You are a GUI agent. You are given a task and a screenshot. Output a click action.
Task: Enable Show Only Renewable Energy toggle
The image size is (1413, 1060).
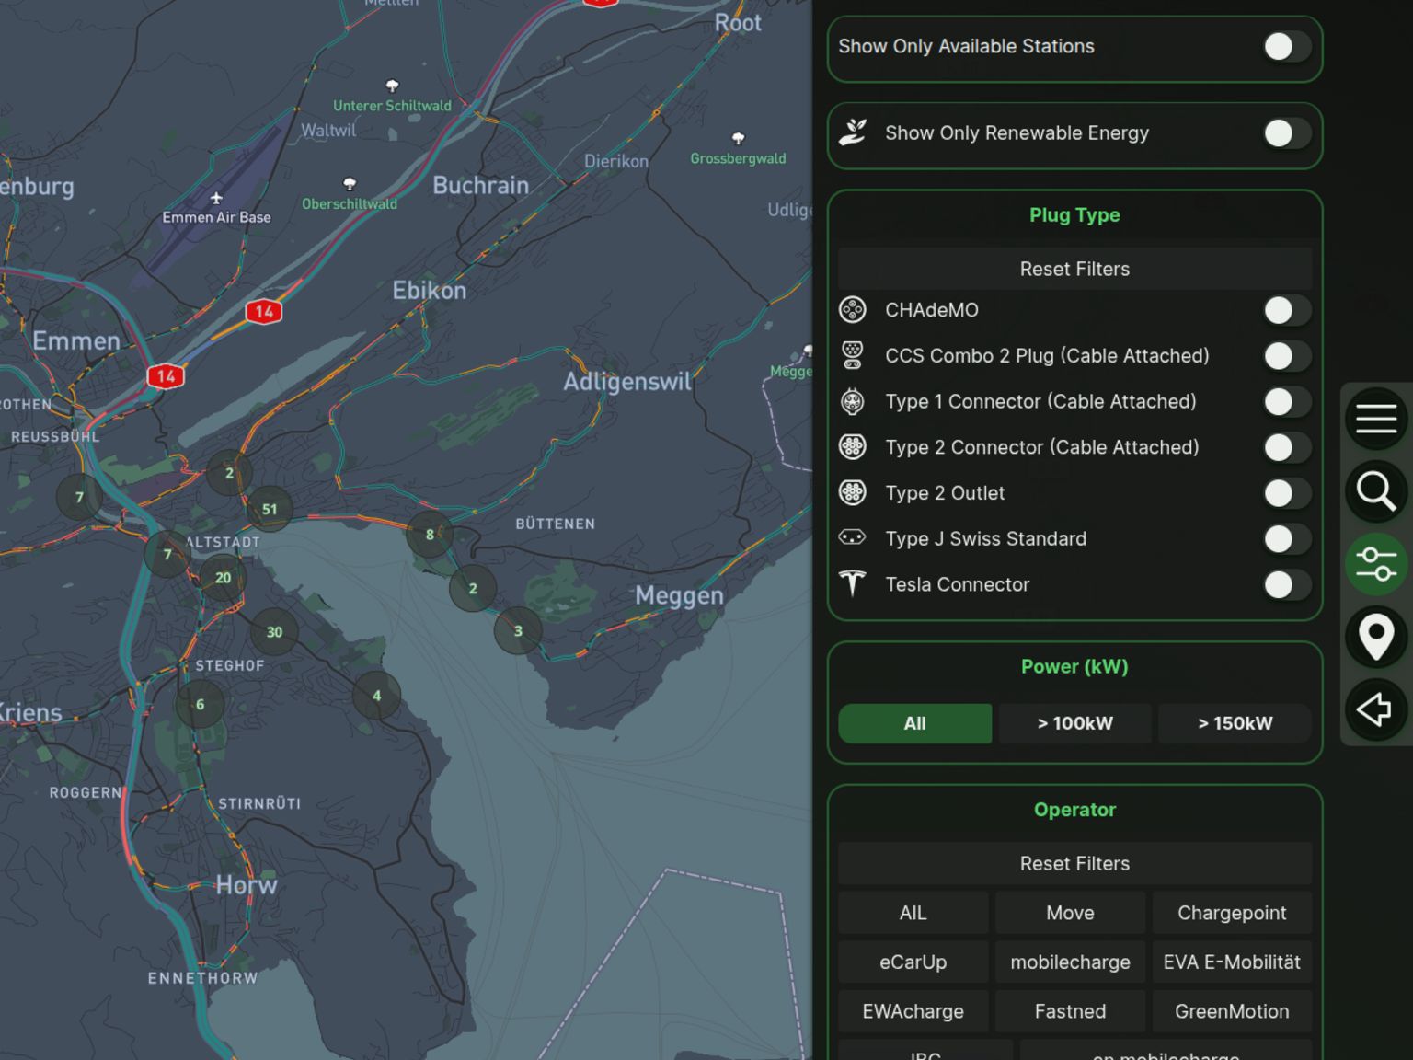pyautogui.click(x=1287, y=133)
